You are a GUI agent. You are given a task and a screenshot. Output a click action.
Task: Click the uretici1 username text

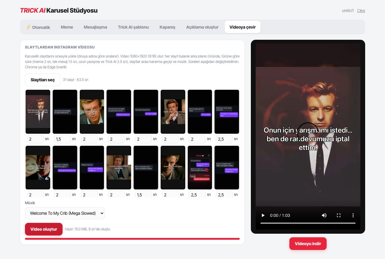pyautogui.click(x=348, y=11)
